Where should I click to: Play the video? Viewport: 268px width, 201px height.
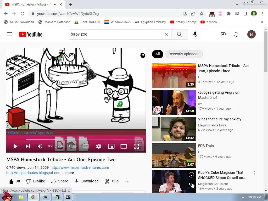coord(15,146)
